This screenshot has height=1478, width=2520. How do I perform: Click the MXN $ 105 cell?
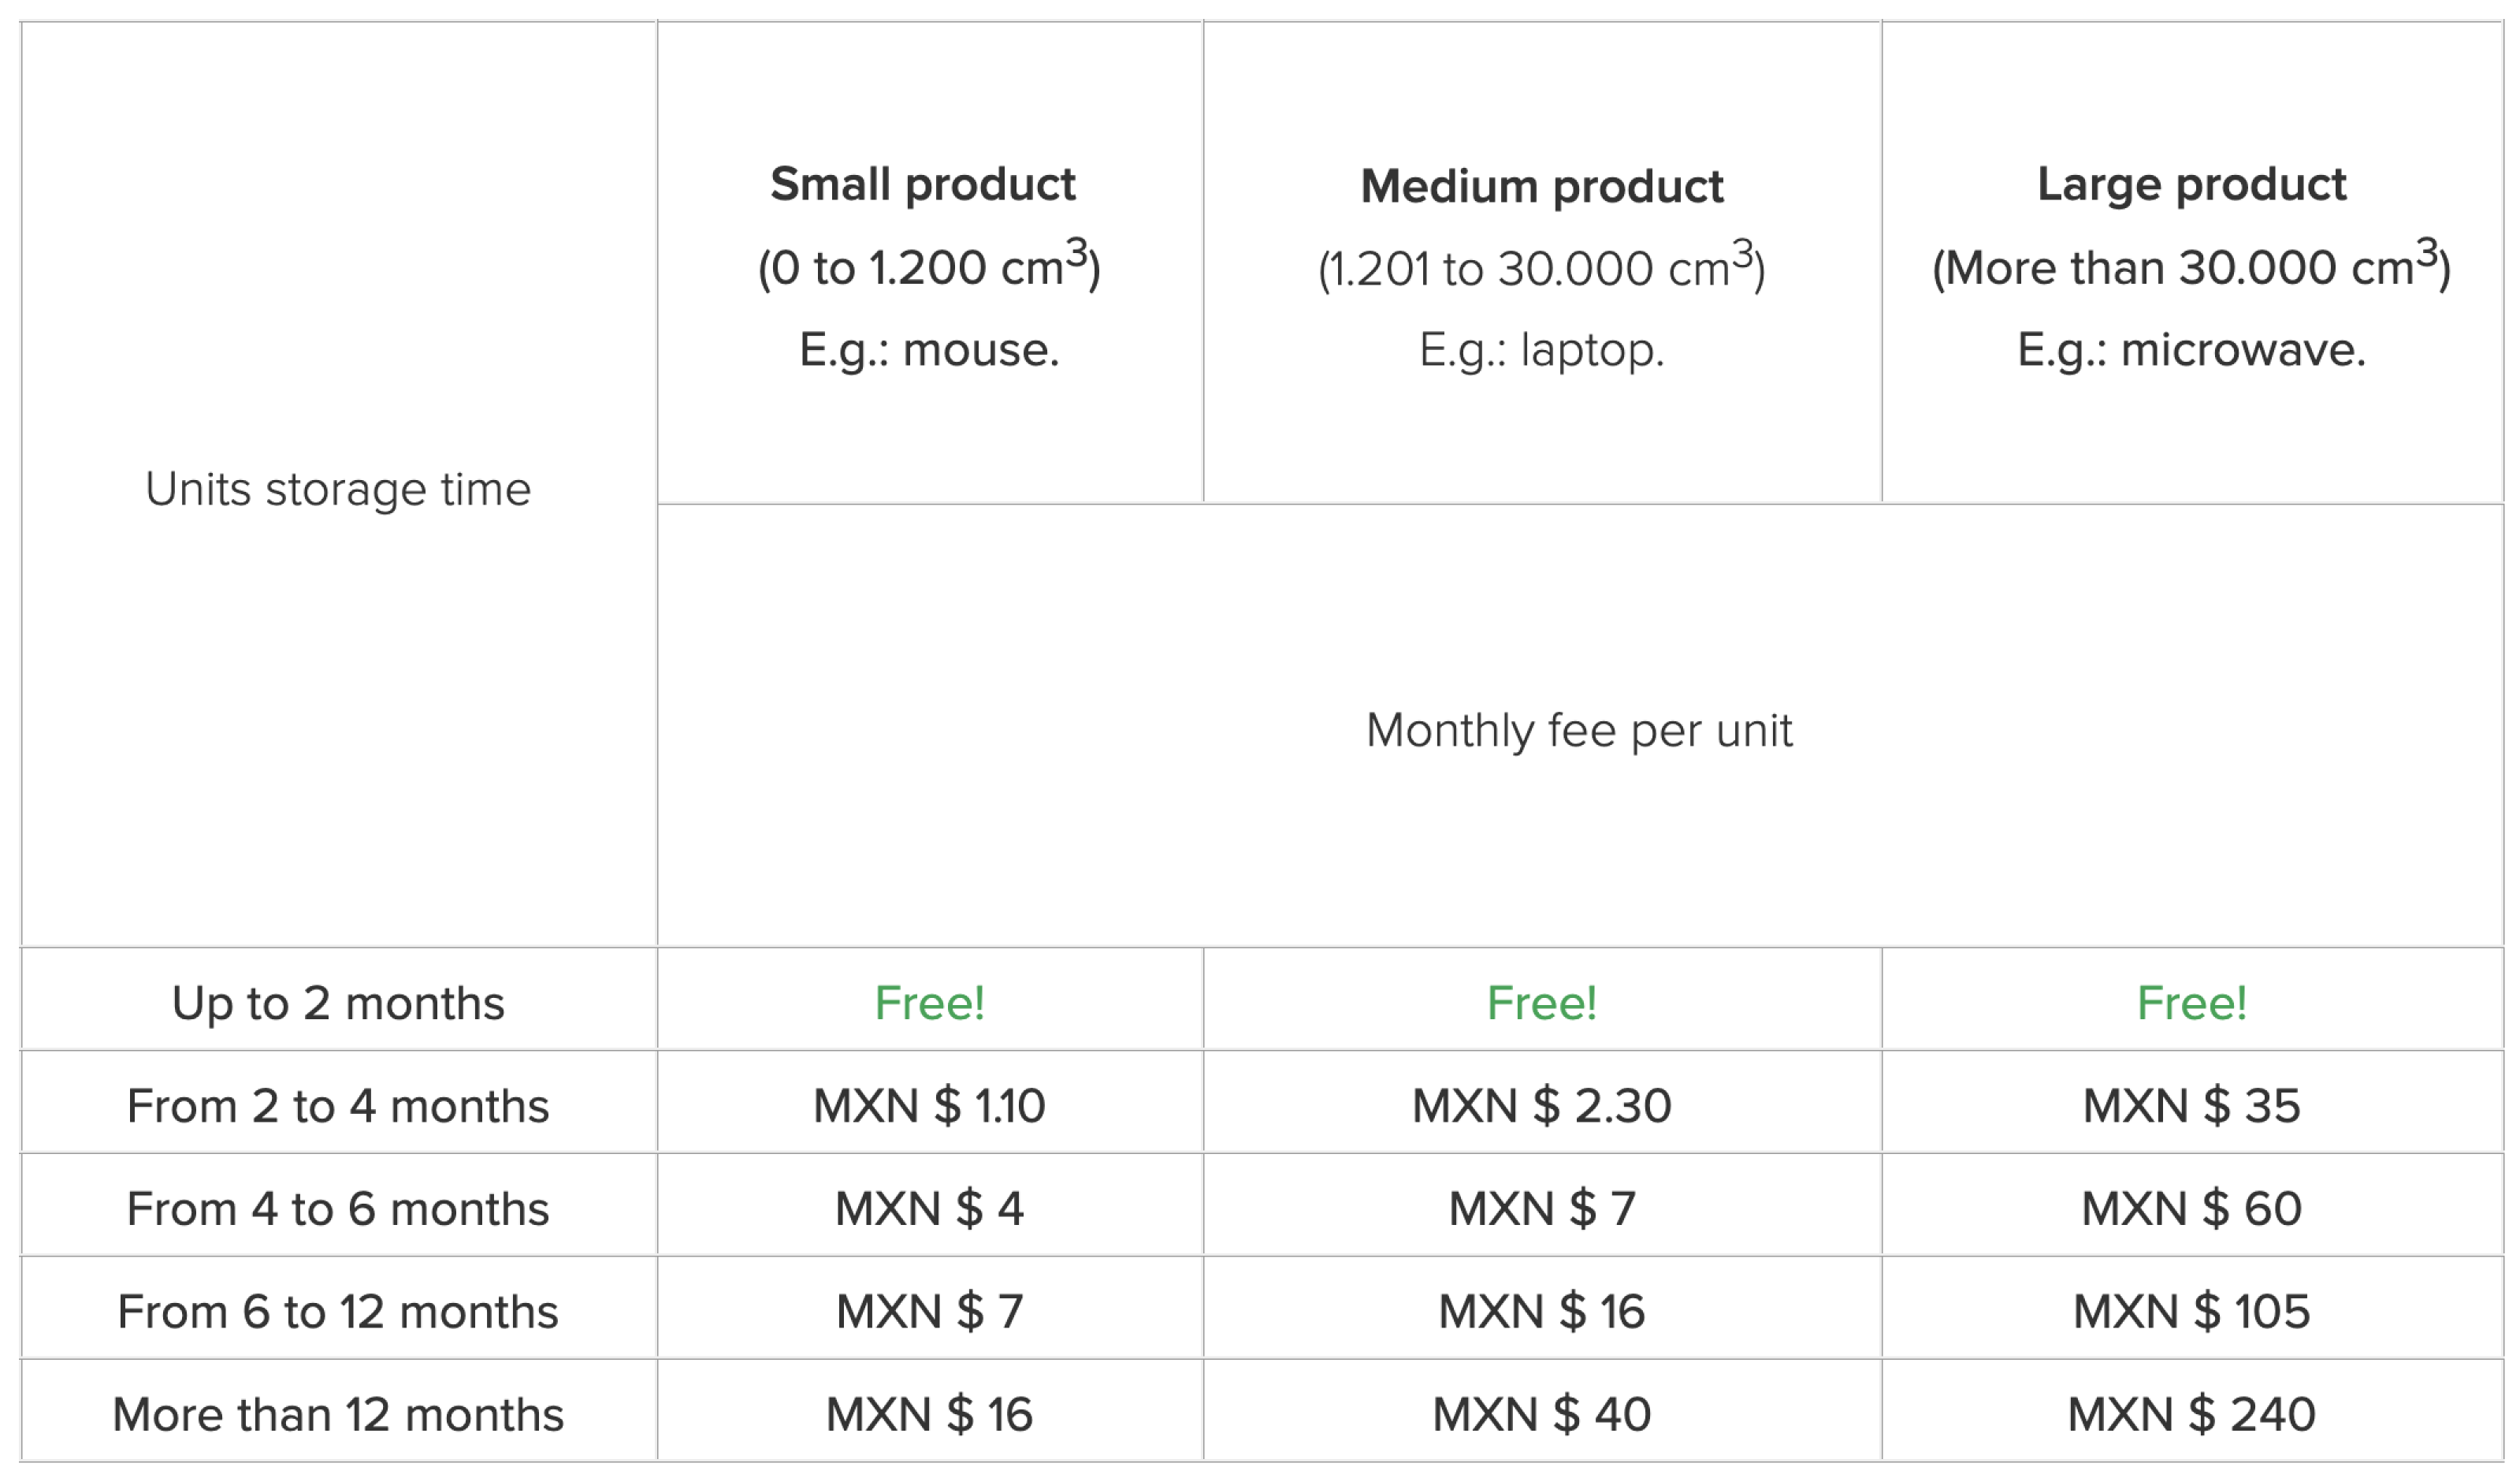[2192, 1312]
